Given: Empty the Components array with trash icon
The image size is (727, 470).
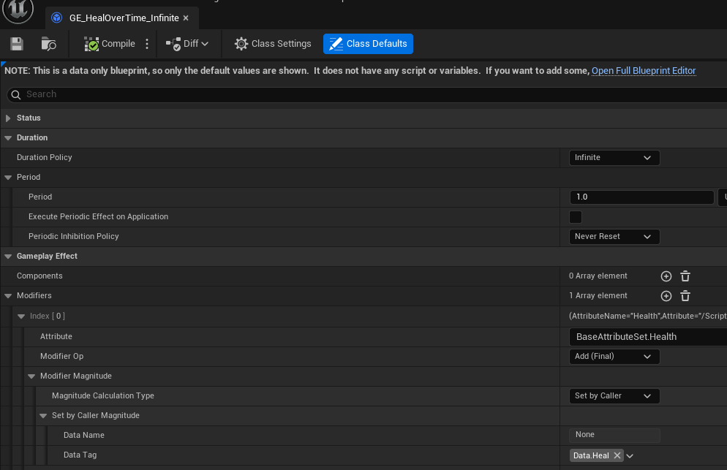Looking at the screenshot, I should coord(685,276).
